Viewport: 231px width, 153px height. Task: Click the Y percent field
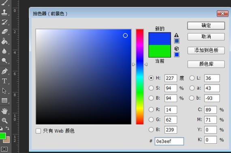pyautogui.click(x=210, y=130)
